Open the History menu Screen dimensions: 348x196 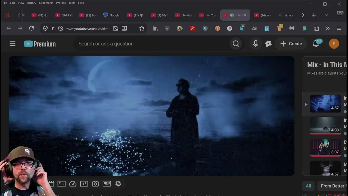pyautogui.click(x=32, y=3)
